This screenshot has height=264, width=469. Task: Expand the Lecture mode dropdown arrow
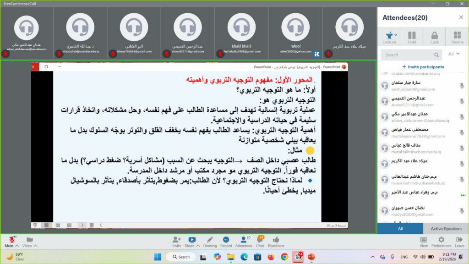[396, 34]
